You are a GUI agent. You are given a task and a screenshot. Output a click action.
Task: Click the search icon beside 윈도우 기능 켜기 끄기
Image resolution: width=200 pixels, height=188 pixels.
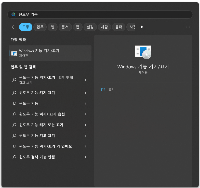click(14, 93)
